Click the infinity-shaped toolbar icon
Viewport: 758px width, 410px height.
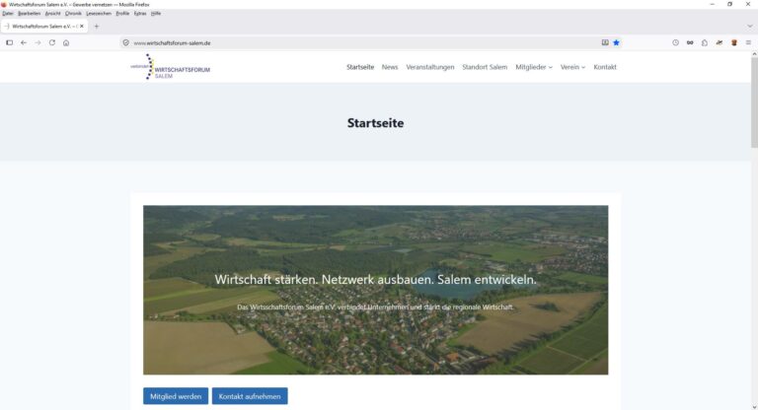pos(690,42)
